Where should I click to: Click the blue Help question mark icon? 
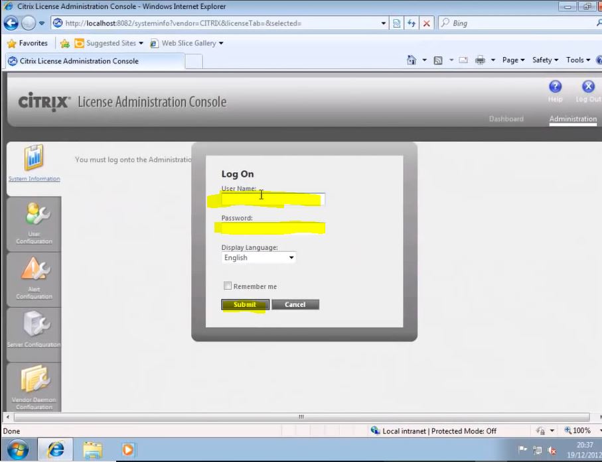click(x=555, y=87)
